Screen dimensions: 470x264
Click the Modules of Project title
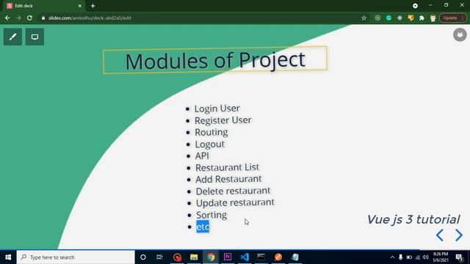click(215, 60)
